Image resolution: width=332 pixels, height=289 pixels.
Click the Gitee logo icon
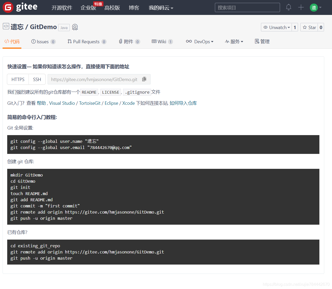coord(8,7)
